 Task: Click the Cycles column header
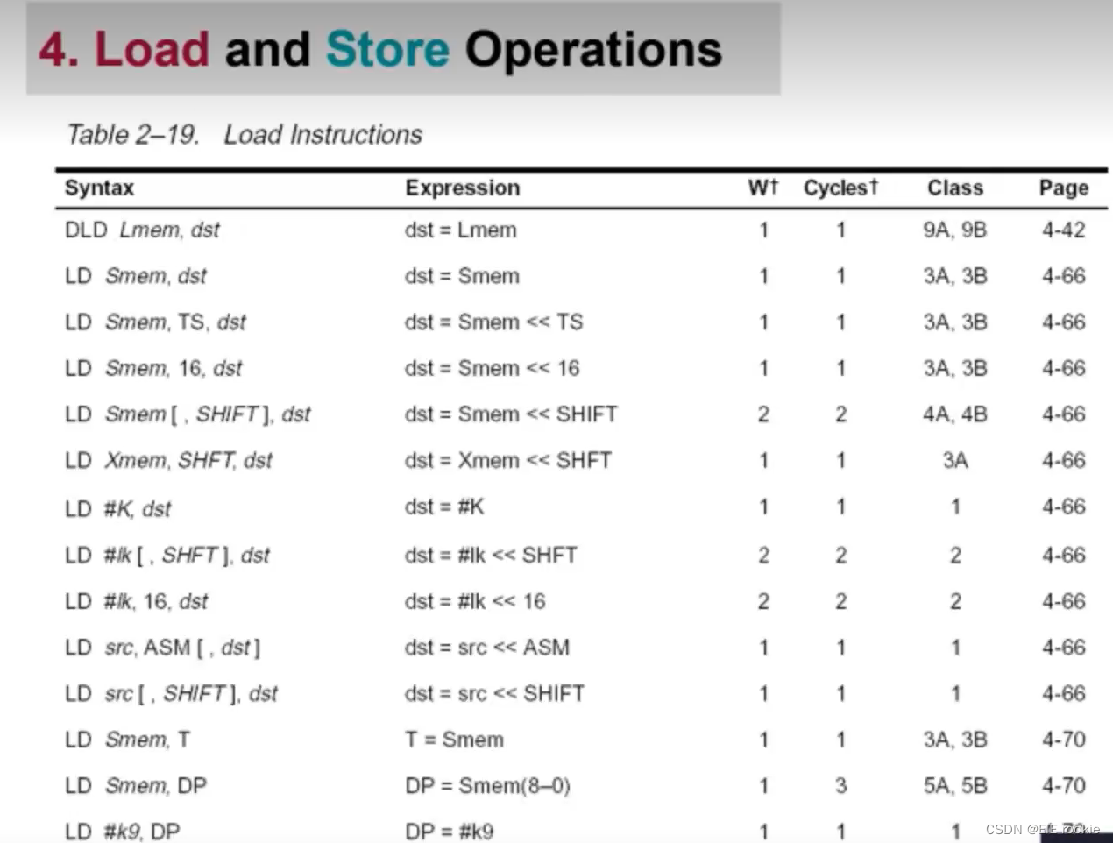click(840, 188)
